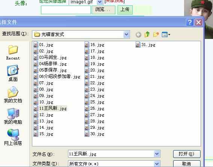The height and width of the screenshot is (167, 213).
Task: Click the 上传 upload button
Action: click(125, 10)
